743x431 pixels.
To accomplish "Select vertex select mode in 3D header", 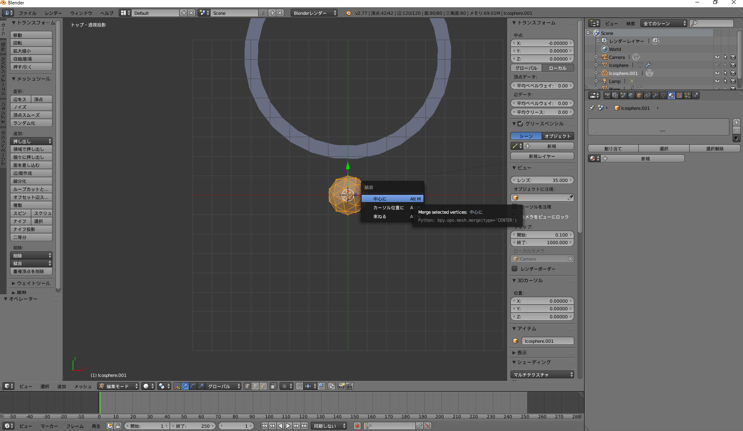I will [247, 386].
